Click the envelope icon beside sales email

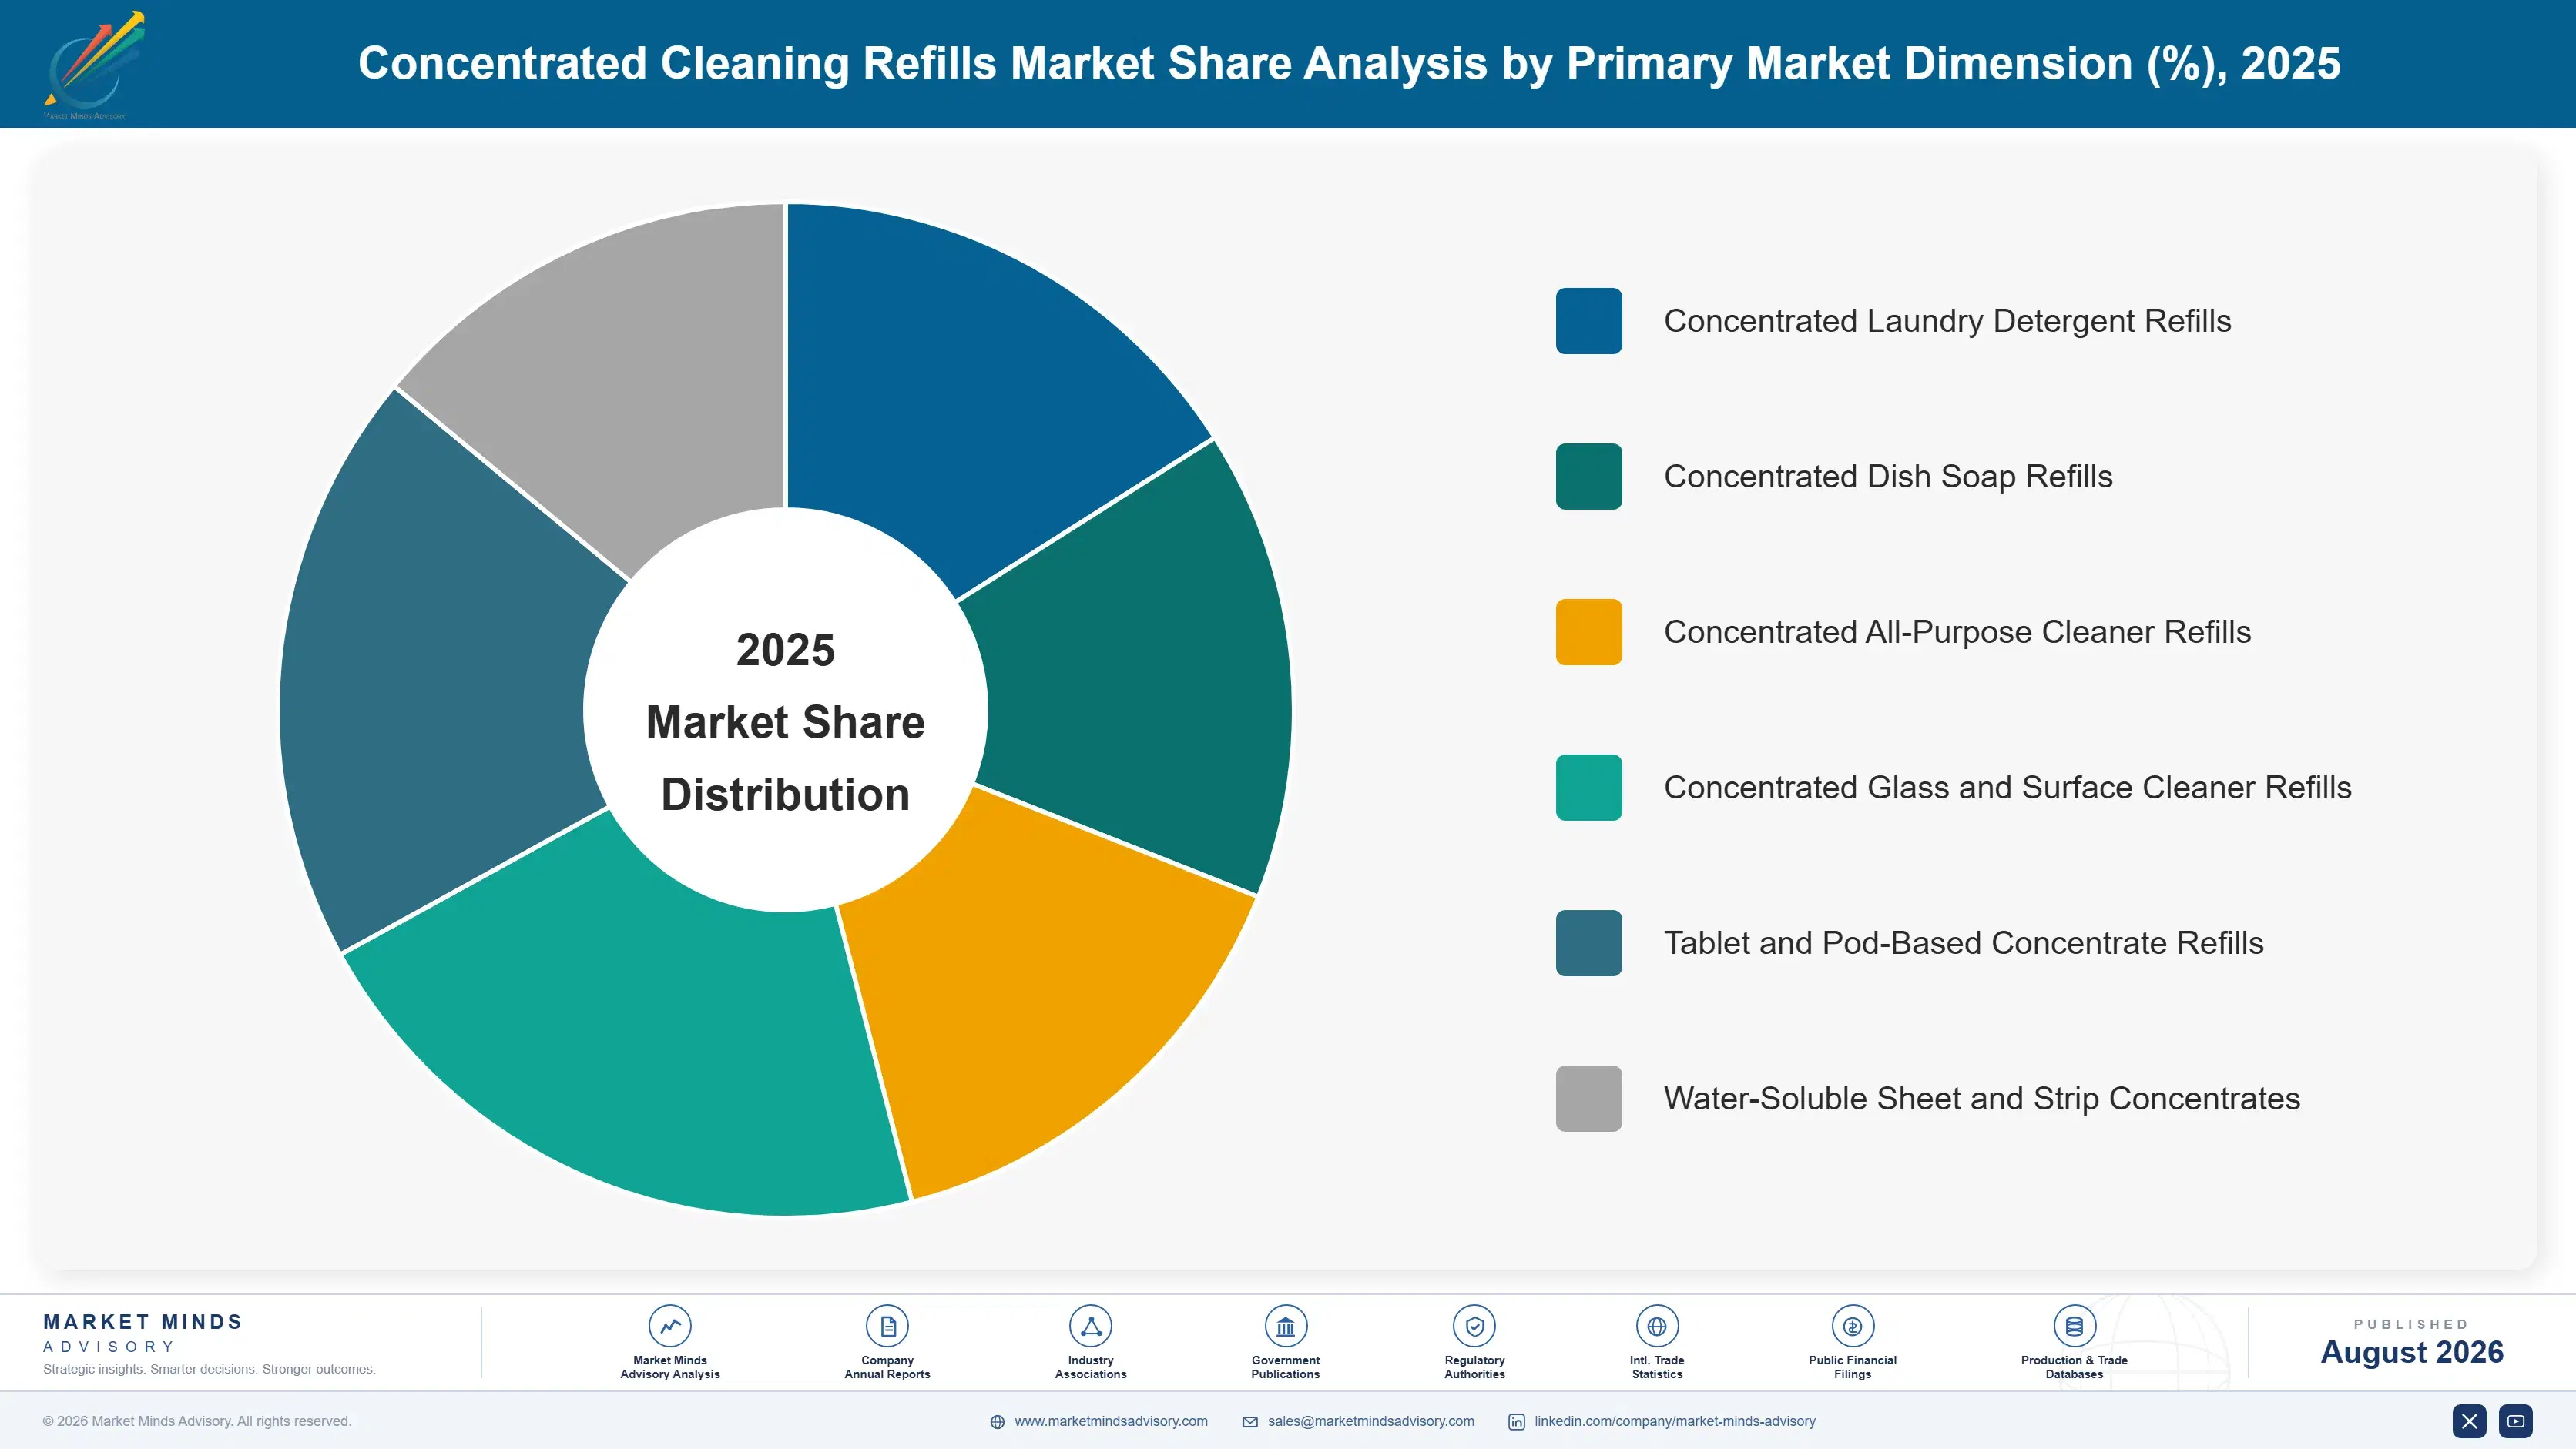(x=1250, y=1422)
